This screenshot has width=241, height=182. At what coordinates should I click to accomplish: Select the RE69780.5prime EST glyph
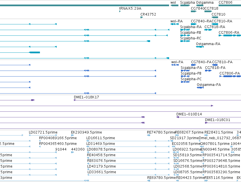pyautogui.click(x=149, y=181)
